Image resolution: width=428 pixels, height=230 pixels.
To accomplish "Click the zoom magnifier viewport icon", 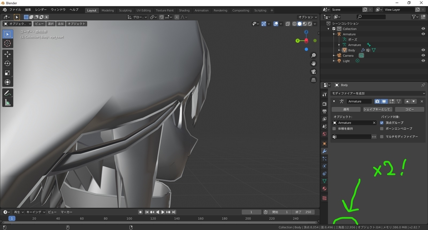I will pos(314,55).
